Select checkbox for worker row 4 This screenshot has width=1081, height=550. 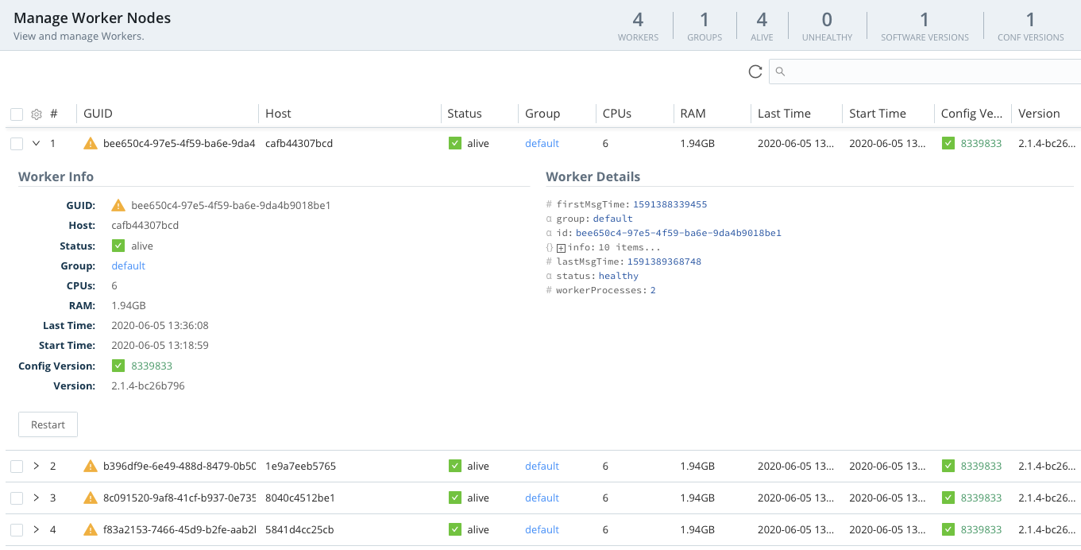[17, 530]
